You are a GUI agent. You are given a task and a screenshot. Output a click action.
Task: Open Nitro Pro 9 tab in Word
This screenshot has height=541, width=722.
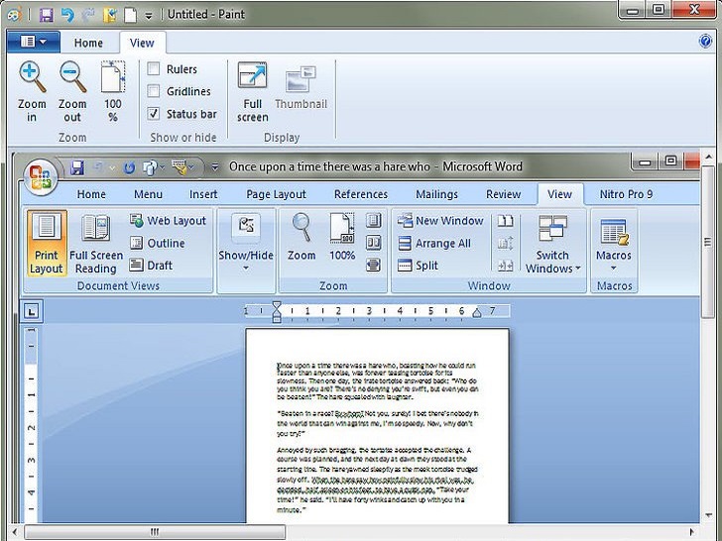click(x=626, y=194)
